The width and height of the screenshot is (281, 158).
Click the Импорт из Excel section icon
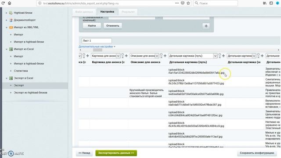[11, 49]
